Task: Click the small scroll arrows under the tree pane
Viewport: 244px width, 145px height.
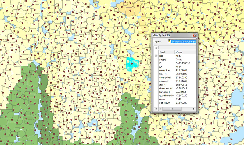Action: pyautogui.click(x=156, y=109)
